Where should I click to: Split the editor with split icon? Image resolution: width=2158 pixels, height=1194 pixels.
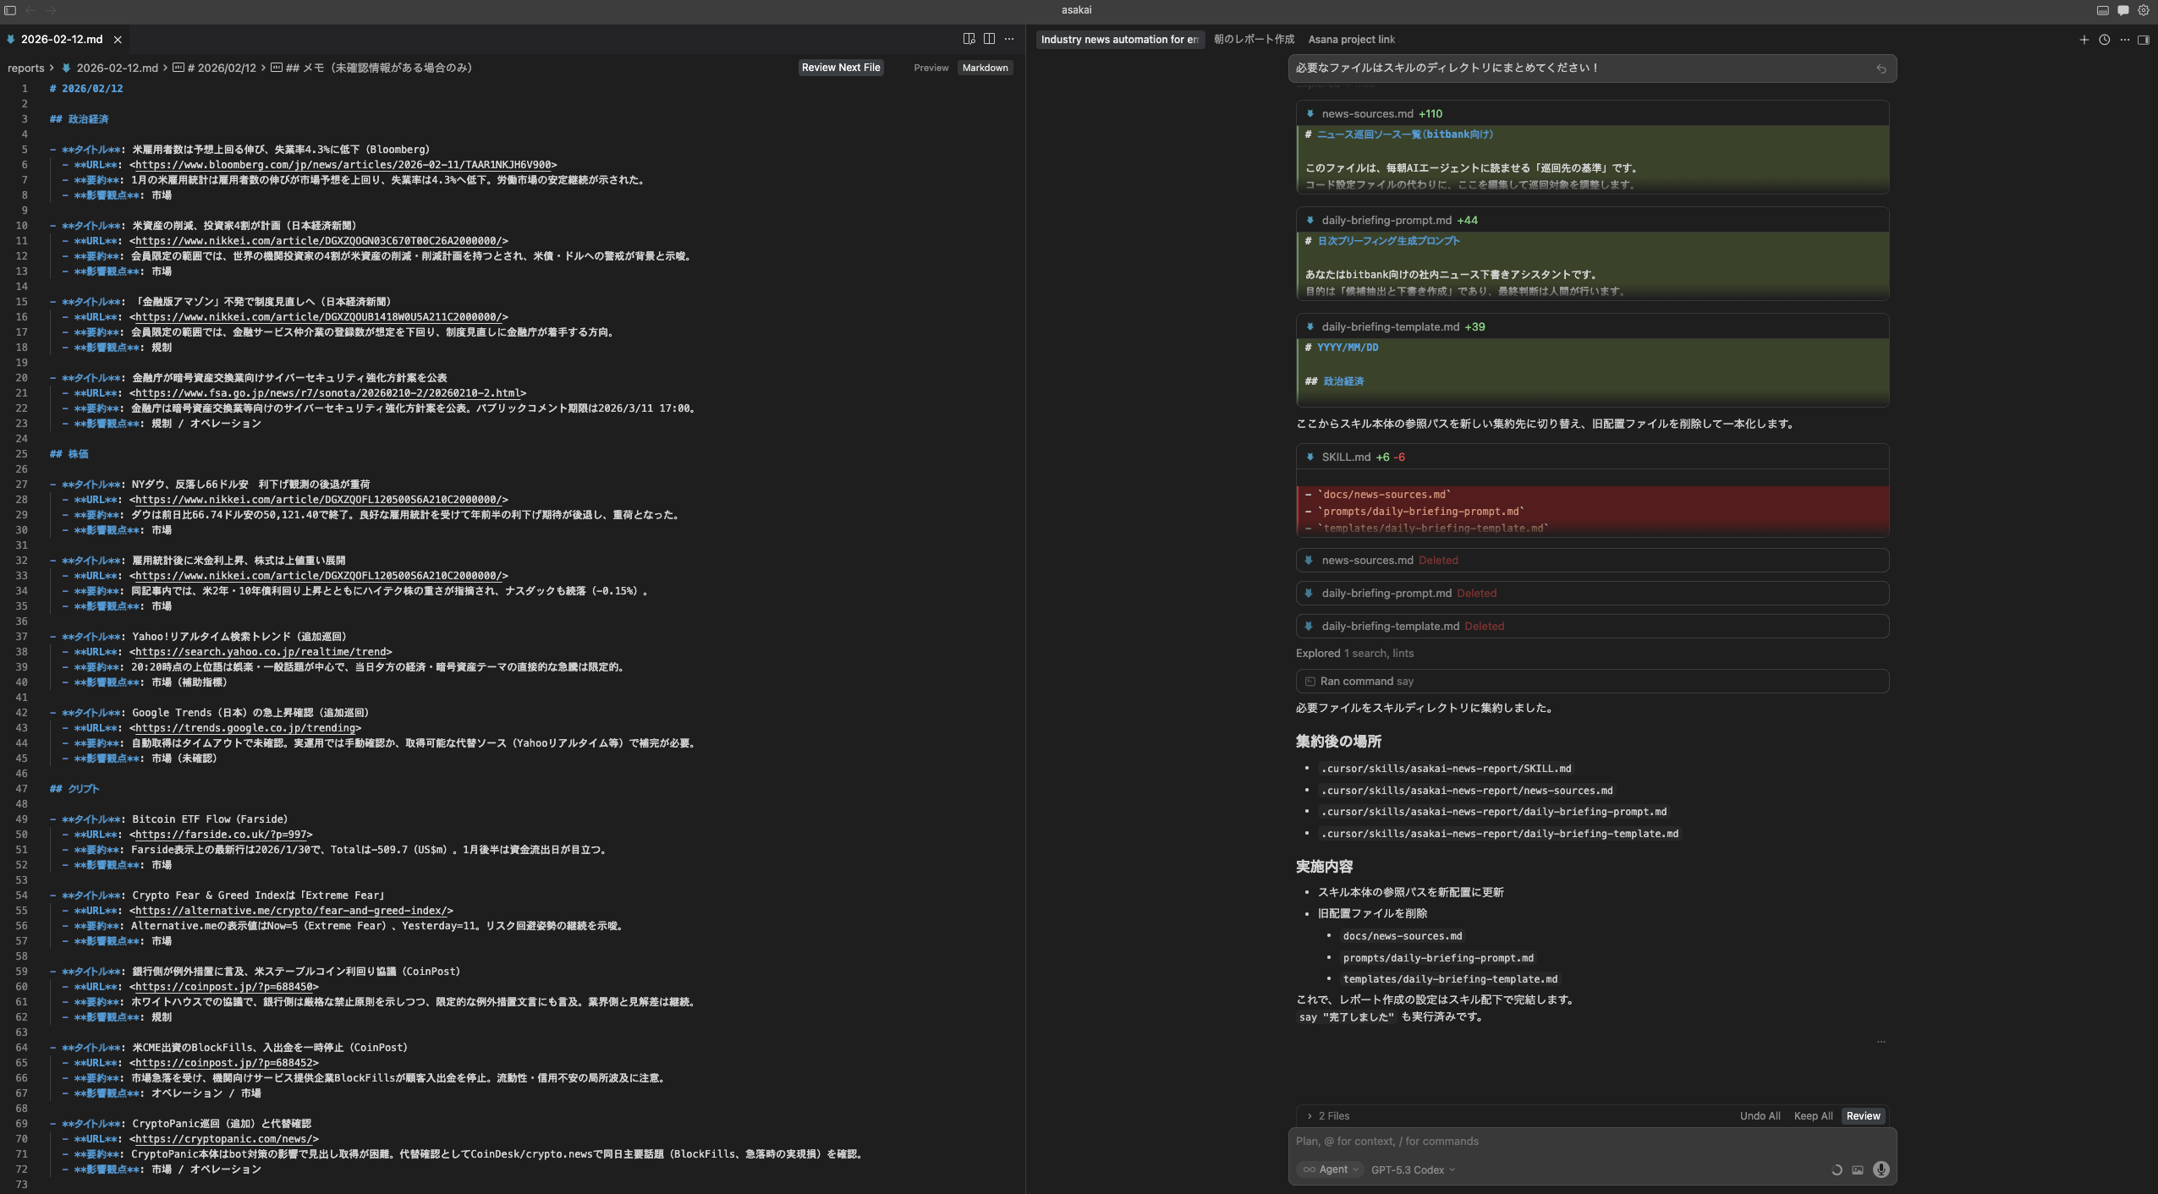(989, 39)
